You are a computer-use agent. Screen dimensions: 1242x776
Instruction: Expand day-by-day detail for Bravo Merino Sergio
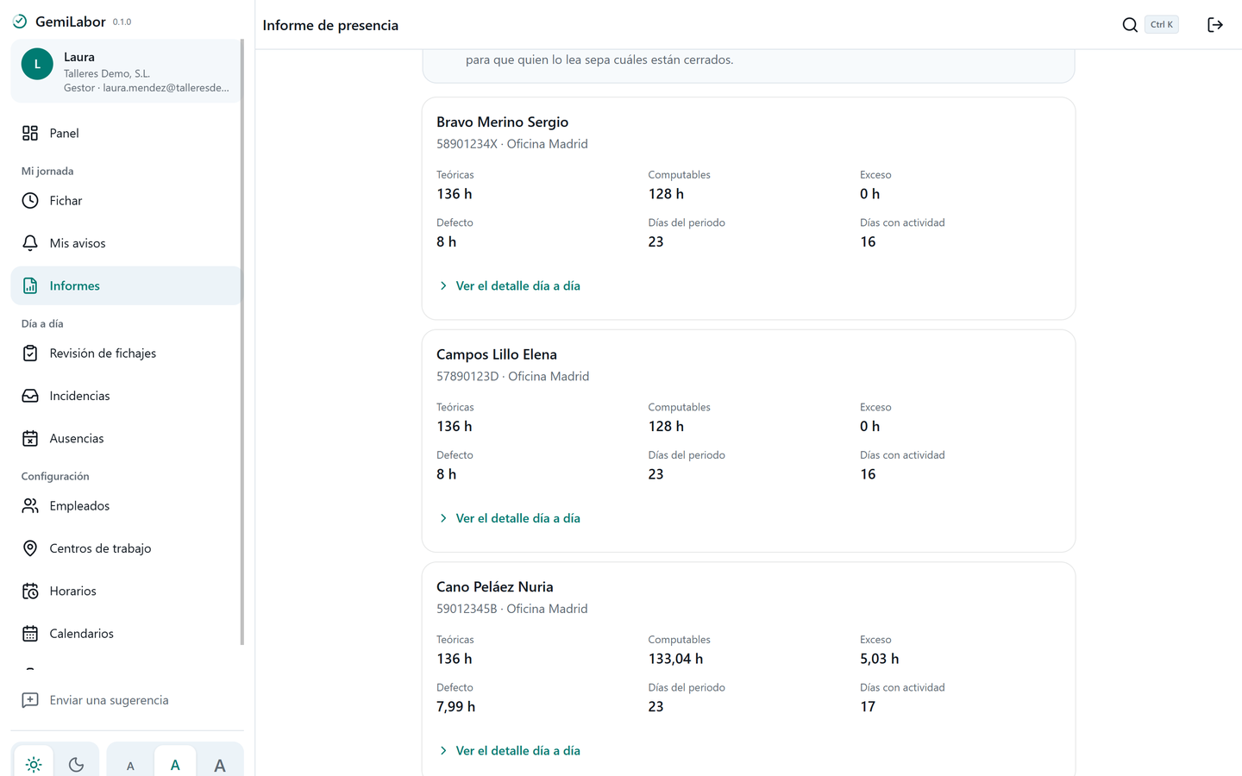[x=509, y=285]
